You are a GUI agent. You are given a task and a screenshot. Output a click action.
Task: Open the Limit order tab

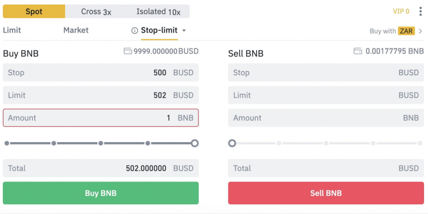pos(12,30)
